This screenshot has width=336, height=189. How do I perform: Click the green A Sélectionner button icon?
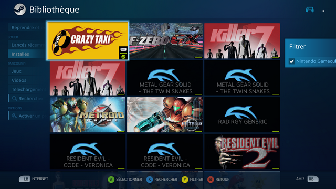pyautogui.click(x=111, y=180)
